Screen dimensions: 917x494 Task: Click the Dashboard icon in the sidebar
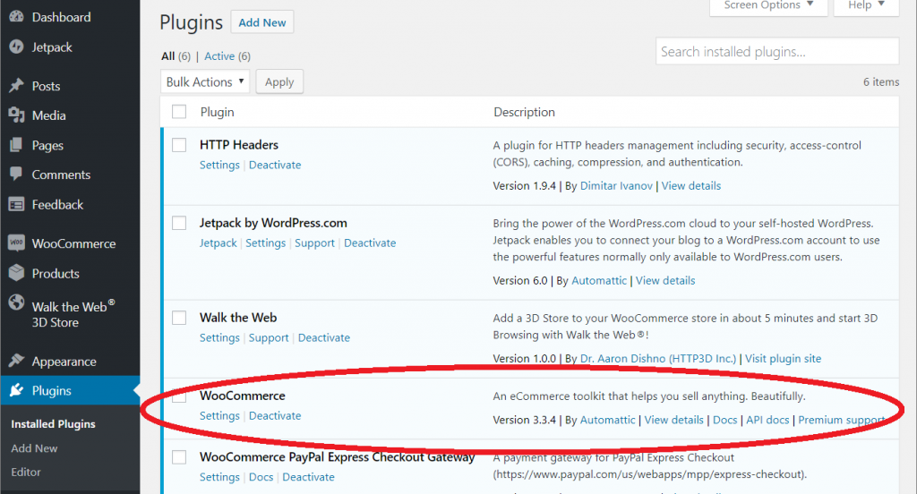pyautogui.click(x=16, y=17)
